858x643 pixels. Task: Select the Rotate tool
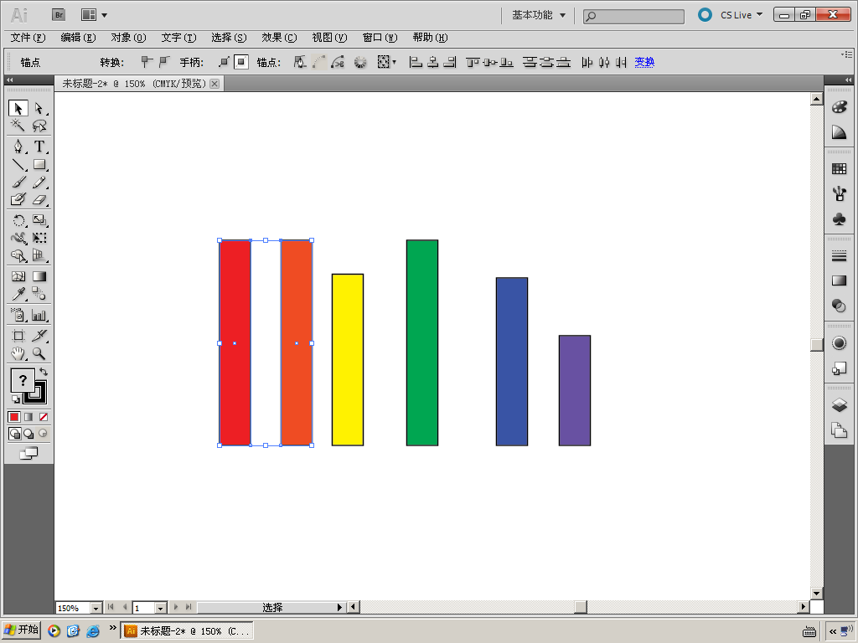[x=18, y=220]
